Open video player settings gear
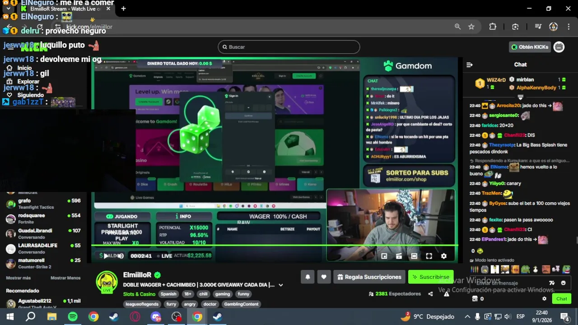The image size is (578, 325). tap(444, 256)
